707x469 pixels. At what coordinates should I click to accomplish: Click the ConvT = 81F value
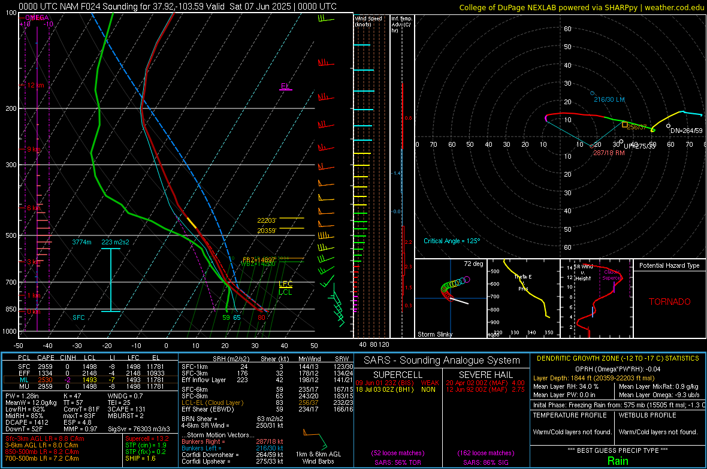81,409
